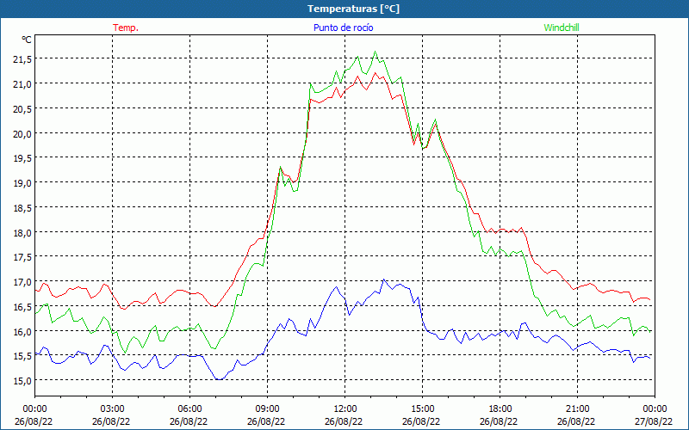Click the 'Temperaturas [°C]' chart title
This screenshot has height=430, width=689.
354,9
